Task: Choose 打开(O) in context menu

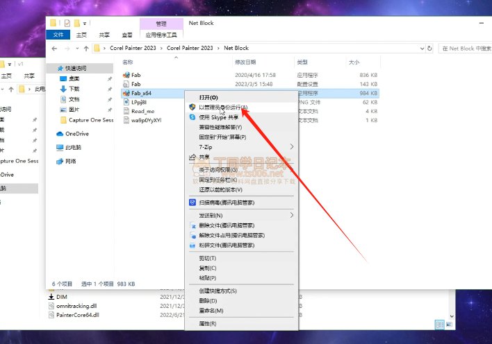Action: click(x=241, y=97)
